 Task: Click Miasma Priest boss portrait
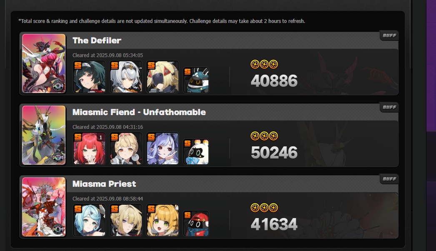tap(44, 207)
